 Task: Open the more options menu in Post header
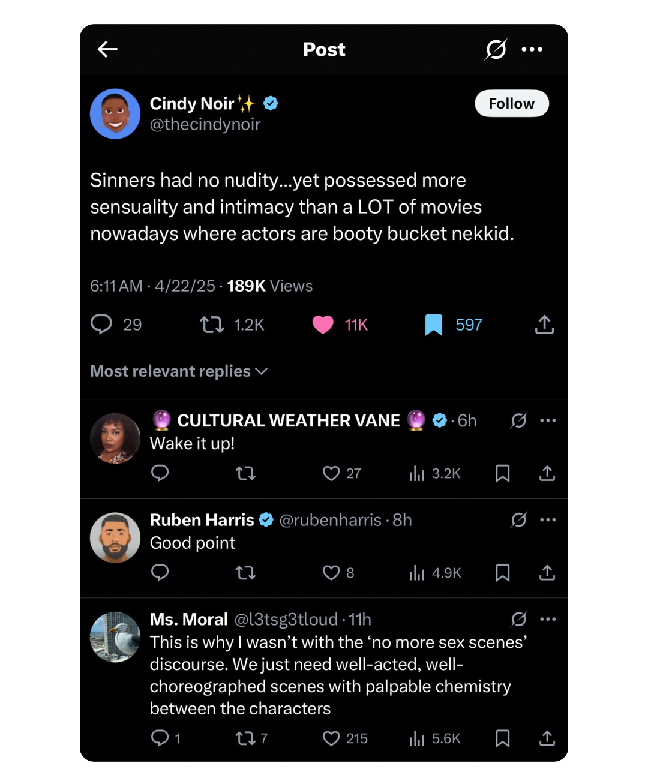(532, 49)
